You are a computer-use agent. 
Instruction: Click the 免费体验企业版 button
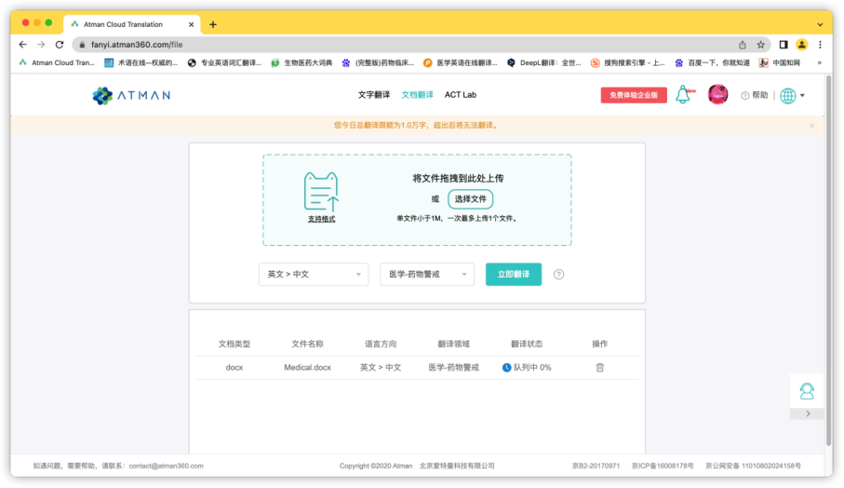[x=634, y=95]
